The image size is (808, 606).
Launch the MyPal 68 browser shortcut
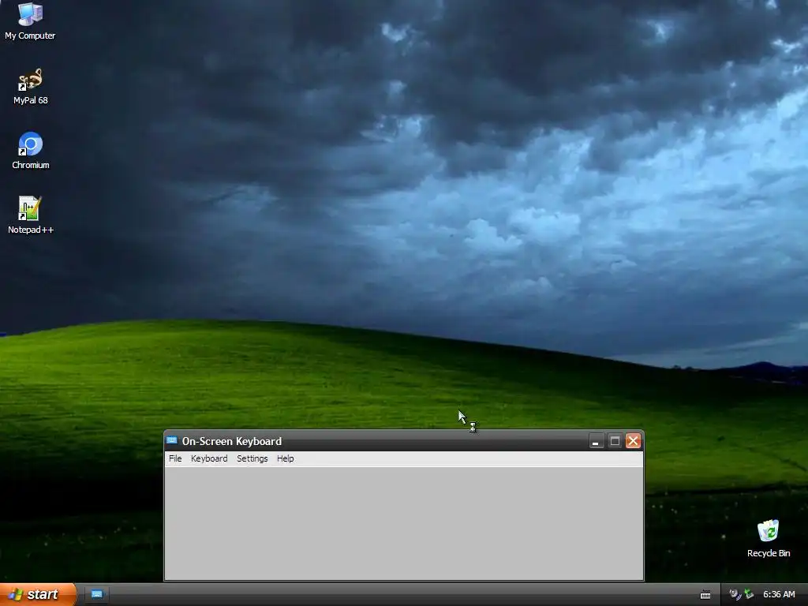click(x=30, y=87)
